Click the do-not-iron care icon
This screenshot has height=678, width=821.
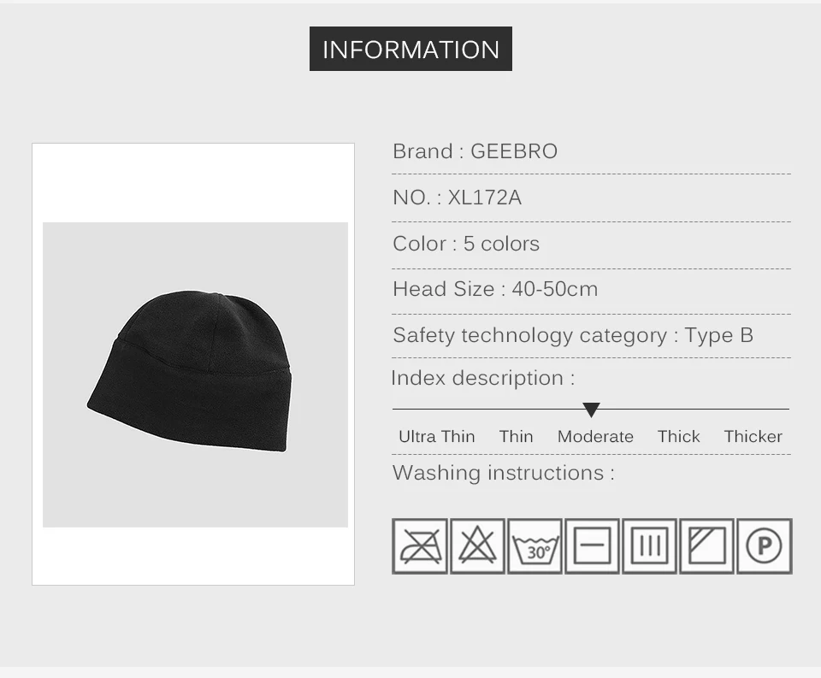420,546
